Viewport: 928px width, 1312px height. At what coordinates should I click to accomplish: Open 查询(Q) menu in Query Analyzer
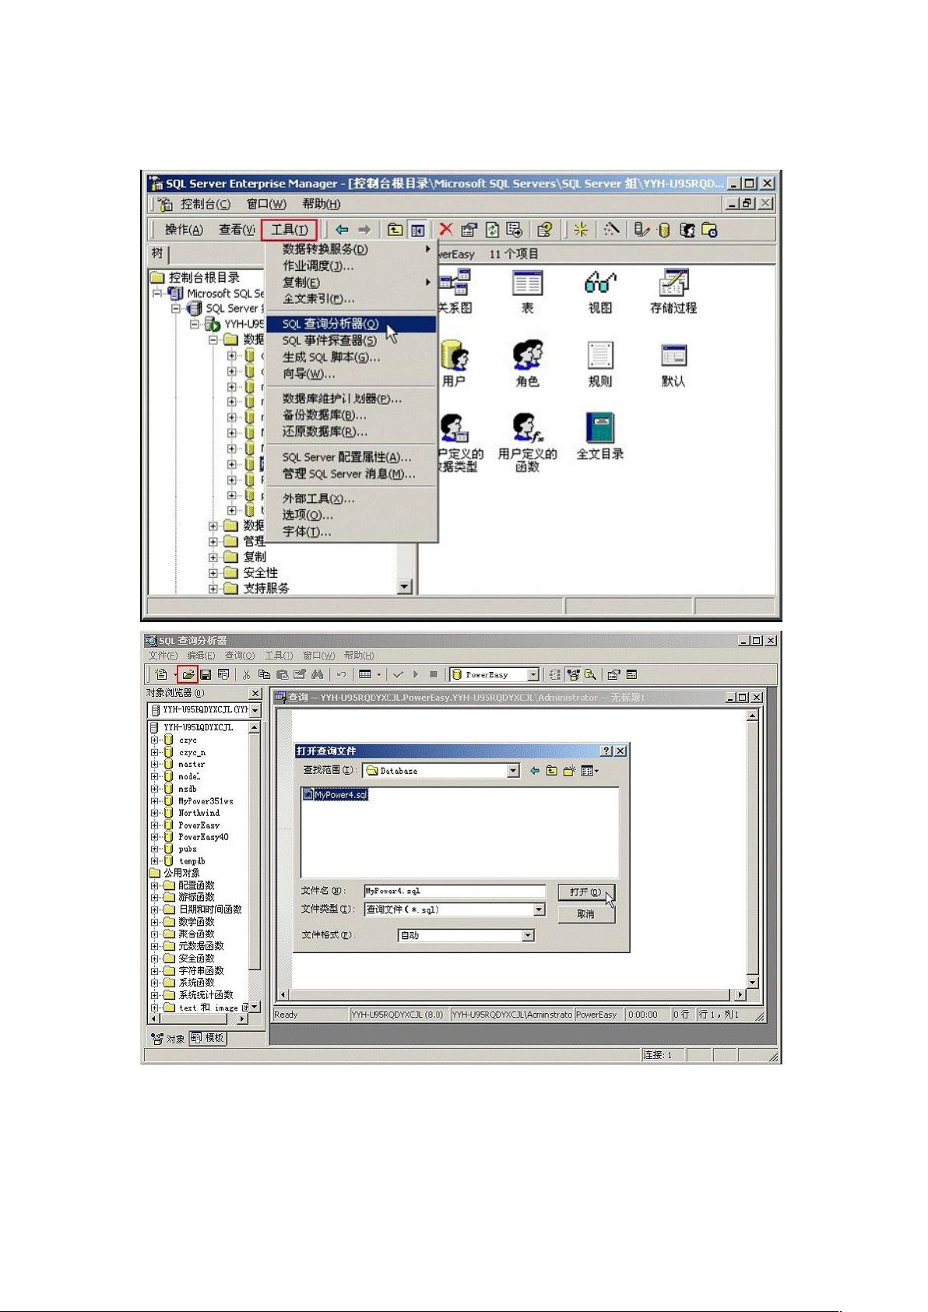240,656
